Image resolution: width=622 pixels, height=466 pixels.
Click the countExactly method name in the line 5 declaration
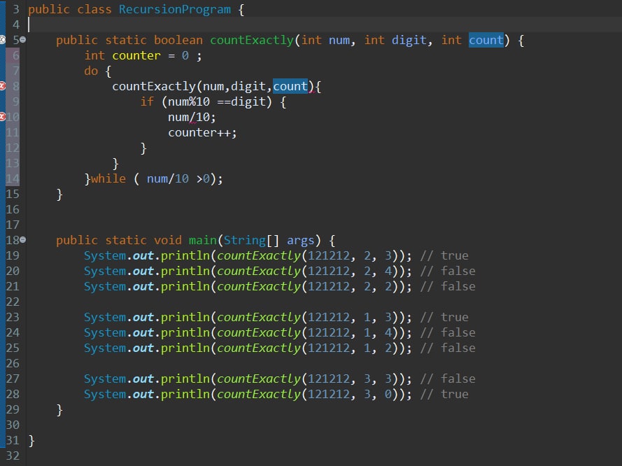point(252,40)
